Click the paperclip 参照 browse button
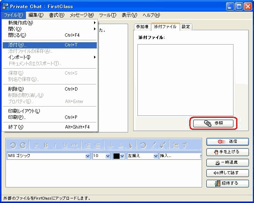The height and width of the screenshot is (203, 254). [x=213, y=123]
